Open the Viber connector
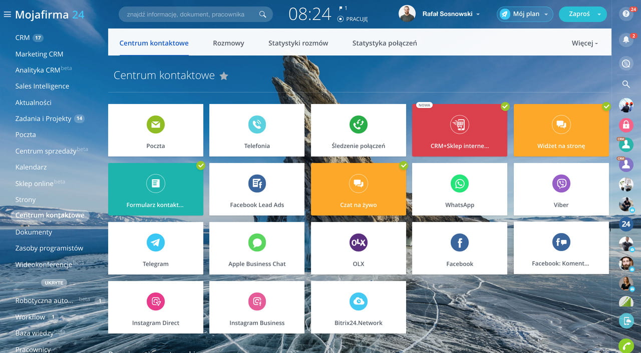The width and height of the screenshot is (641, 353). pos(561,189)
